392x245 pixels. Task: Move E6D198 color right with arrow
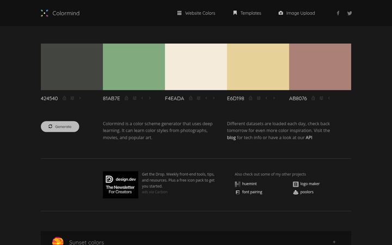coord(274,98)
